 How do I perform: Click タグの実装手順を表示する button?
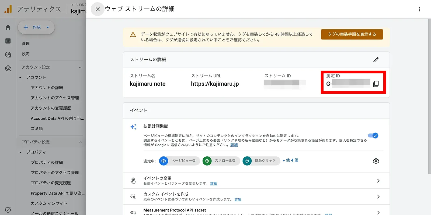click(x=352, y=34)
